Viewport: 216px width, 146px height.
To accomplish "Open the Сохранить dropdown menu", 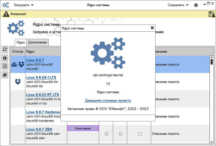I will coord(178,5).
